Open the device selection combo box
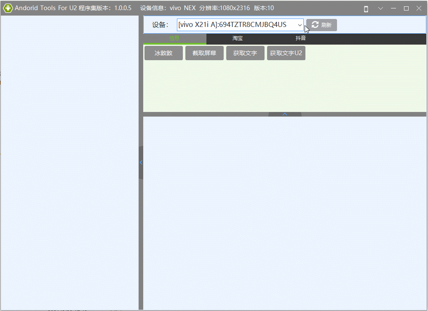 click(x=240, y=25)
